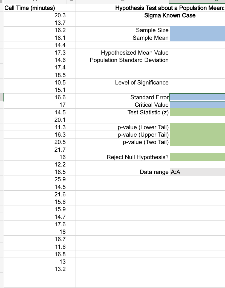
Task: Click the green cell beside Reject Null Hypothesis?
Action: [197, 157]
